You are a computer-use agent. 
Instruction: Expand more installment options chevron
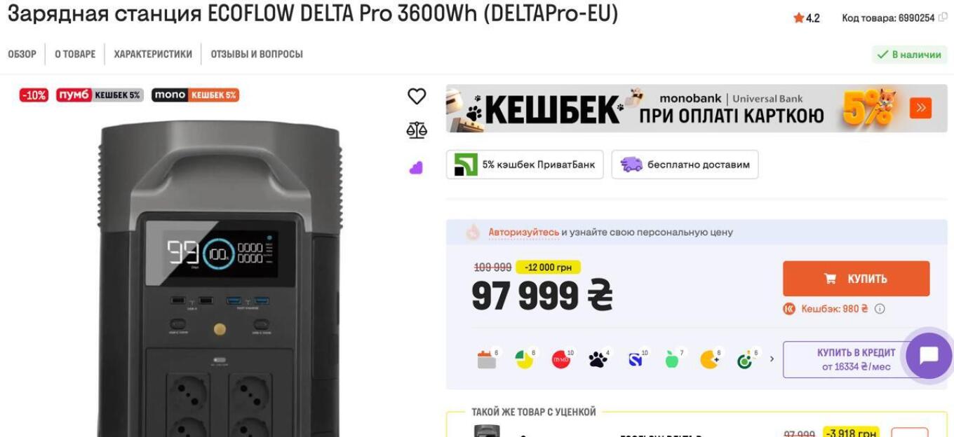point(772,359)
